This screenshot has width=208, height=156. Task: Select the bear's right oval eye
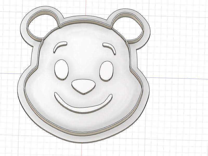[107, 71]
